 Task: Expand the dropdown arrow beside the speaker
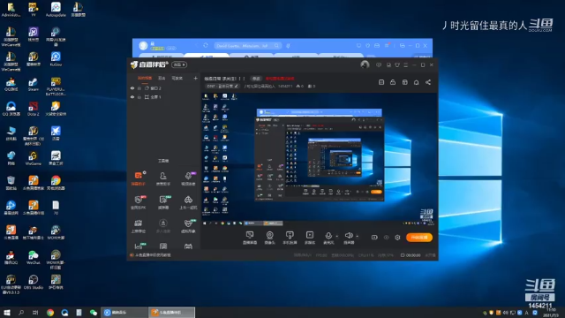(357, 237)
